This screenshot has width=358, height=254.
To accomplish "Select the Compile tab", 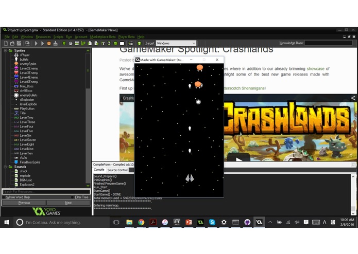I will tap(99, 170).
